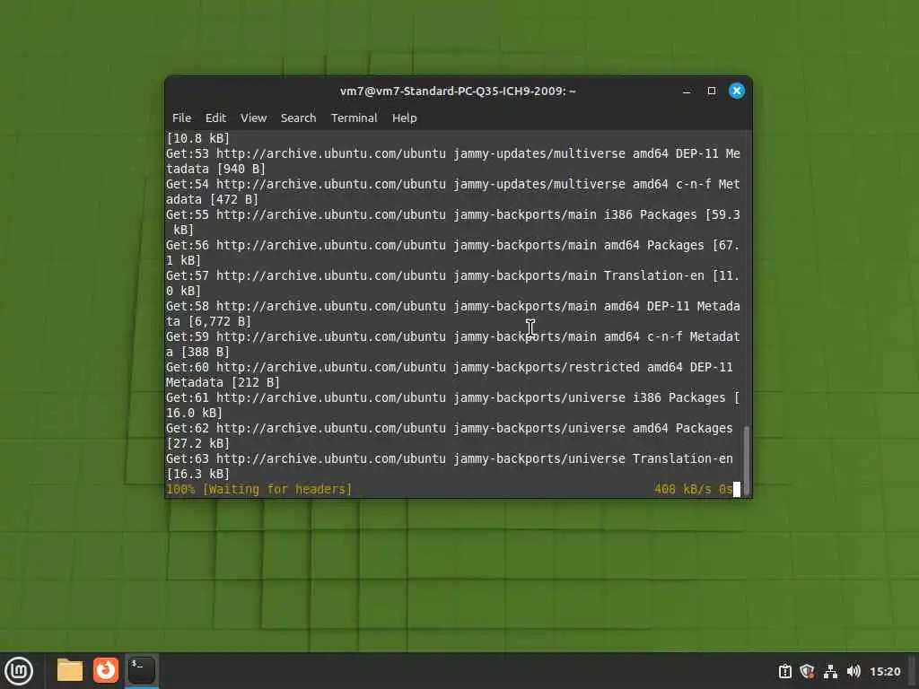
Task: Open the Search menu in terminal
Action: tap(298, 118)
